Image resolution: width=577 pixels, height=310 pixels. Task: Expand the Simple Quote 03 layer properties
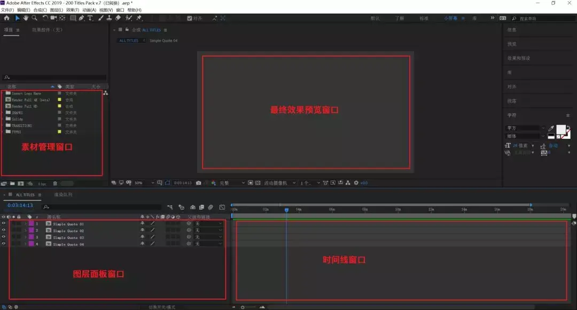click(x=26, y=237)
